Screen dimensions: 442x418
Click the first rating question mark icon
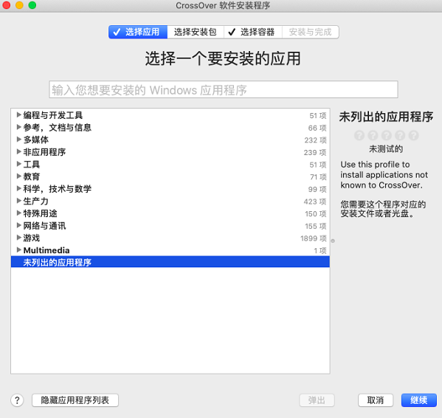coord(359,135)
